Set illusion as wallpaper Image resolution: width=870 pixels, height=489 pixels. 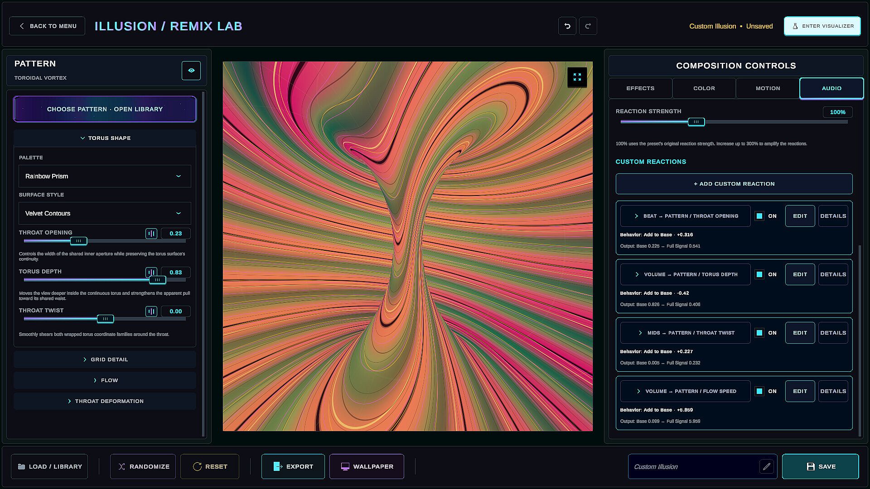[367, 466]
